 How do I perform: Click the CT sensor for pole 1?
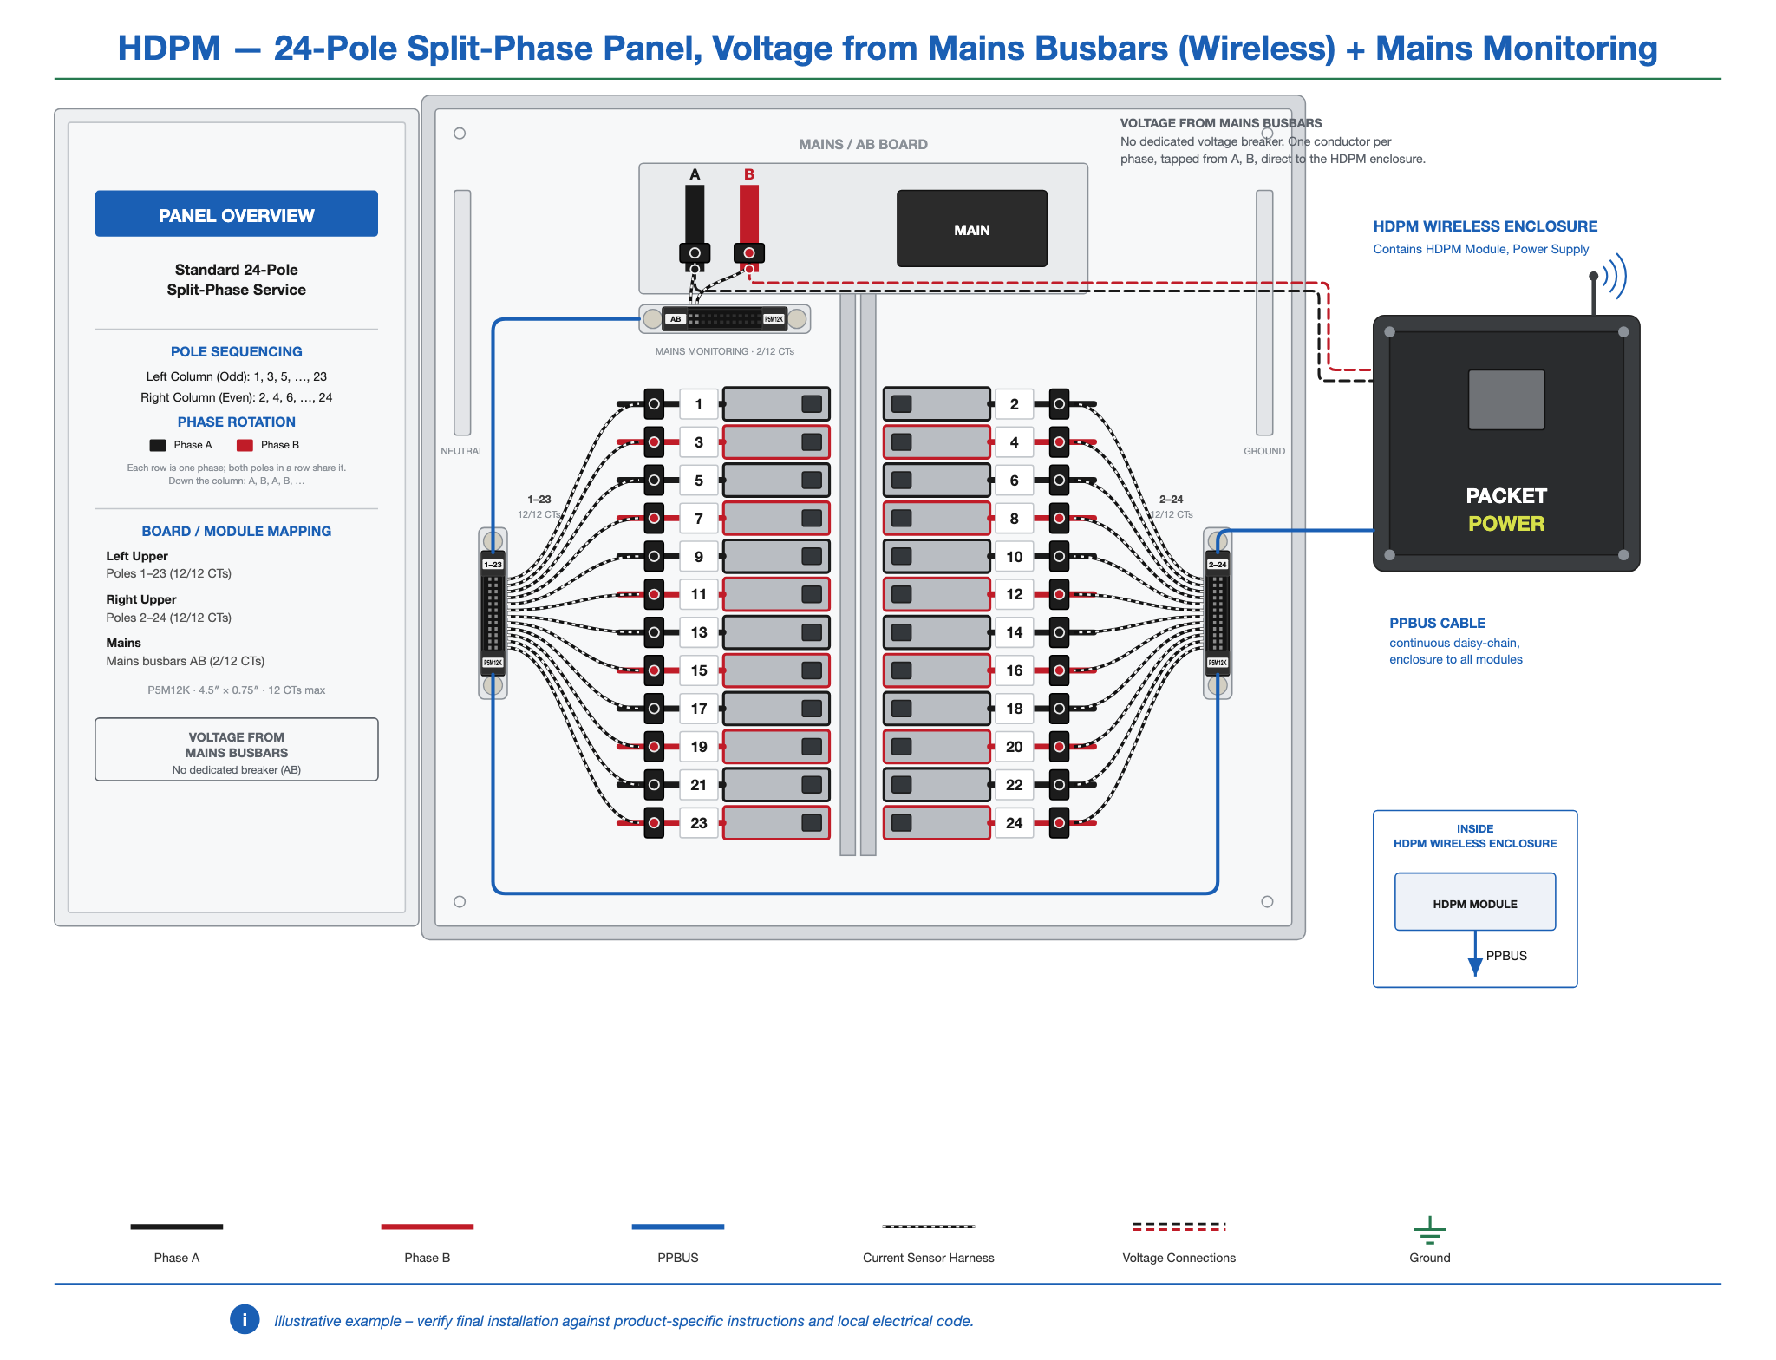[x=654, y=404]
